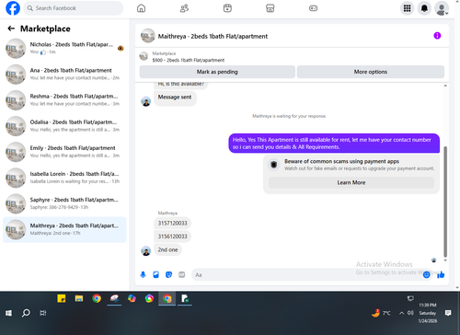
Task: Open Sticky Notes on taskbar
Action: click(x=62, y=298)
